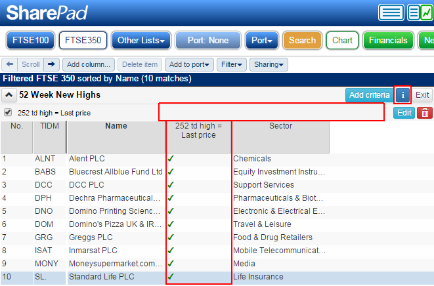Open the Sharing dropdown
Viewport: 434px width, 286px height.
coord(269,64)
